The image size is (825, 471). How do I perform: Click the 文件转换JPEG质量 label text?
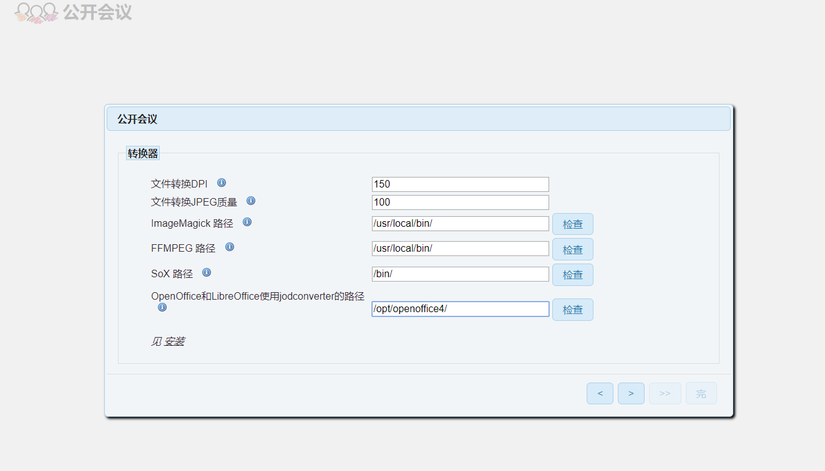[x=194, y=202]
